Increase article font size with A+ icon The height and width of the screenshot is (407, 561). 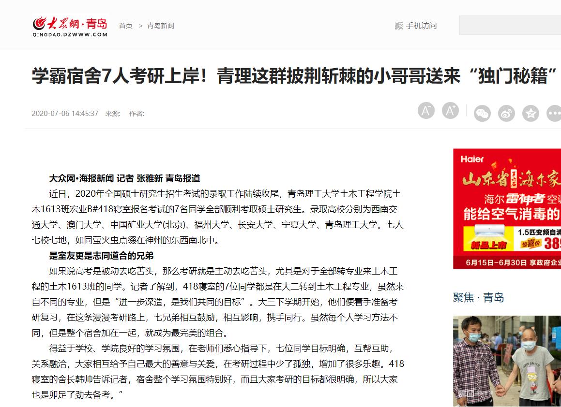click(450, 110)
